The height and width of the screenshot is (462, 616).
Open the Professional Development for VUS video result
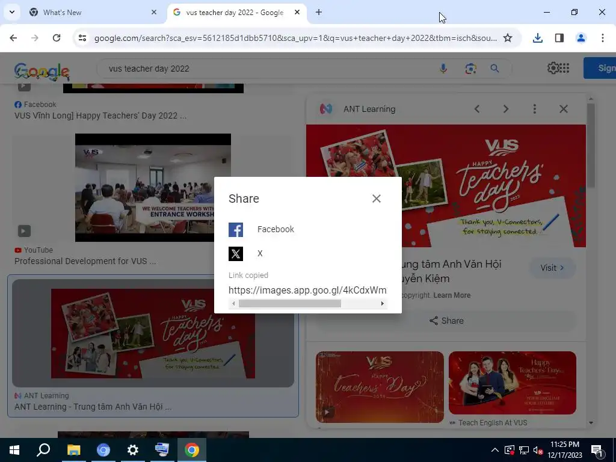153,188
